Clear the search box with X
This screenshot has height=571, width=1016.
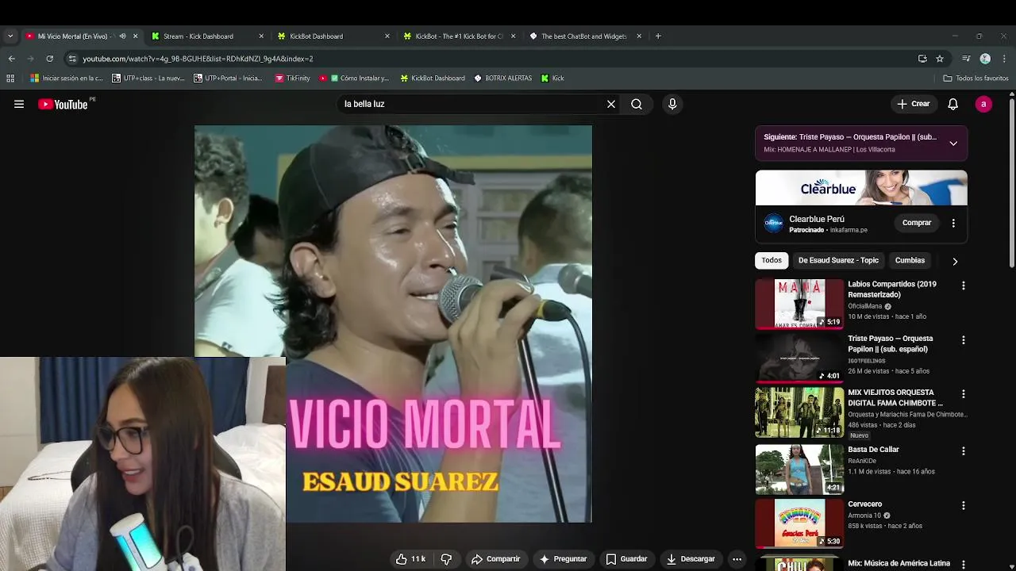point(611,104)
